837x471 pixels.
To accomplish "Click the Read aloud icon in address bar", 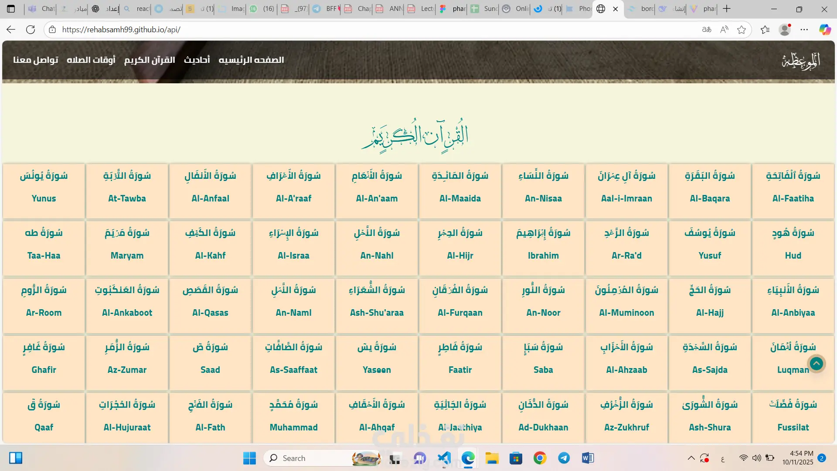I will click(x=724, y=30).
